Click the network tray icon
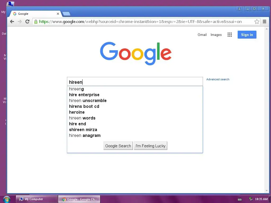The height and width of the screenshot is (203, 271). (x=251, y=199)
